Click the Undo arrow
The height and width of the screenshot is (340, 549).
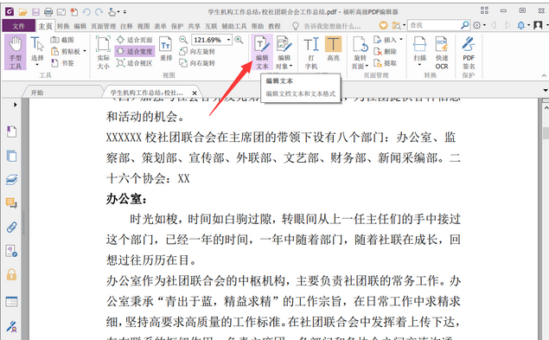(x=86, y=12)
